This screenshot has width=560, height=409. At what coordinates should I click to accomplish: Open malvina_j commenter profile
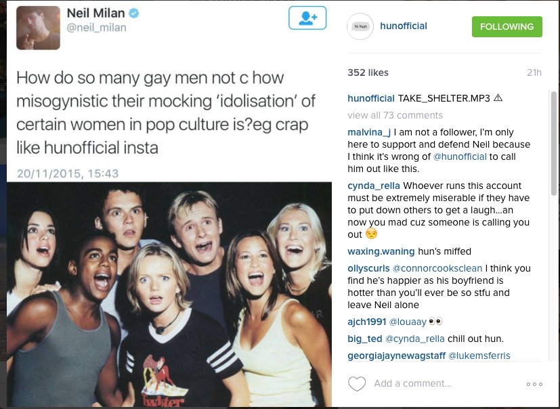[368, 132]
